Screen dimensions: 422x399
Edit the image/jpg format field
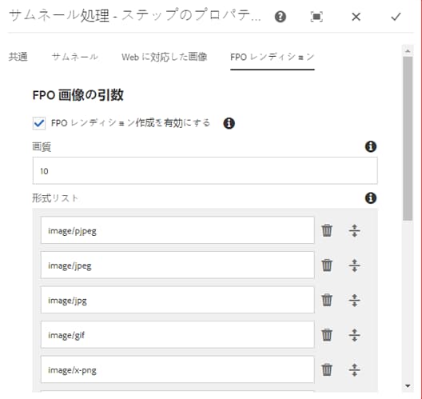177,300
